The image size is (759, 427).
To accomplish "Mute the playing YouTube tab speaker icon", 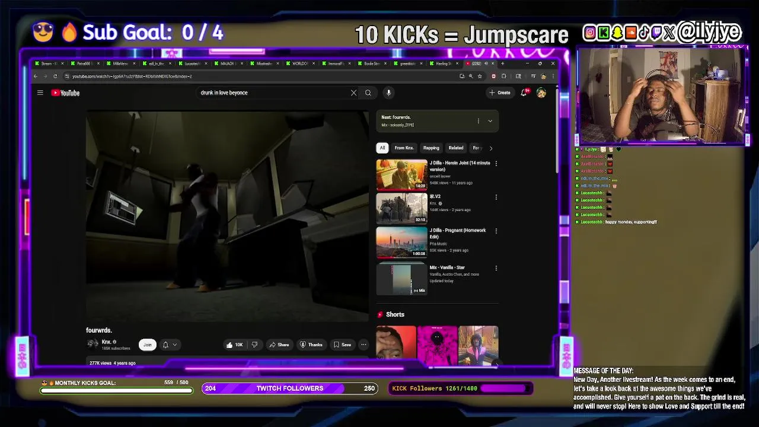I will pos(486,63).
